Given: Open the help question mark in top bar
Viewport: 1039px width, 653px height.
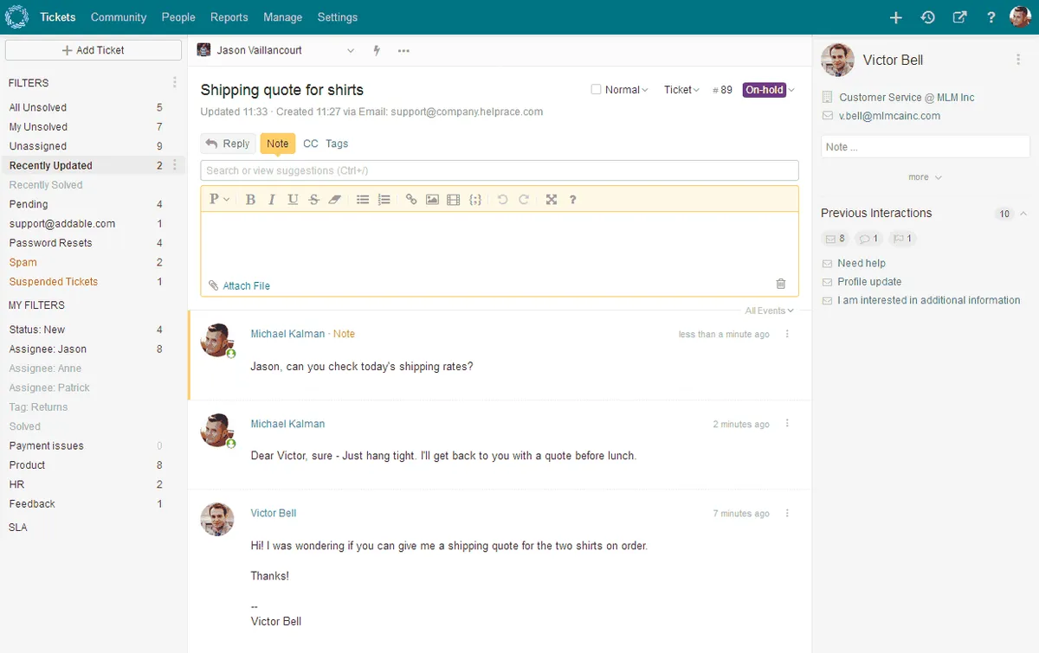Looking at the screenshot, I should click(991, 17).
